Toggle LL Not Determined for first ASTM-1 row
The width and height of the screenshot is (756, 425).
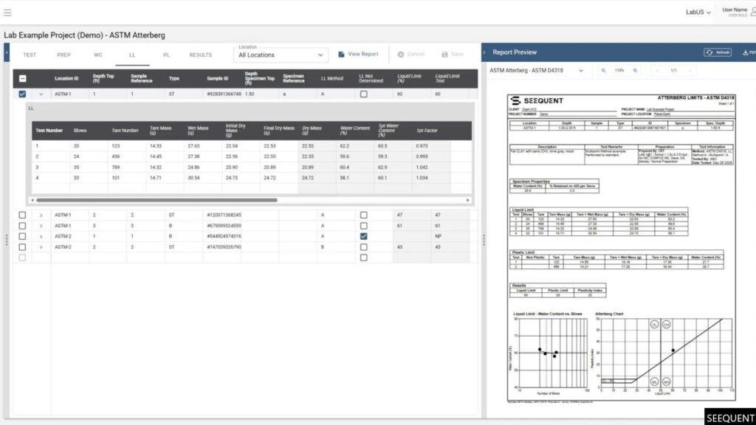363,94
